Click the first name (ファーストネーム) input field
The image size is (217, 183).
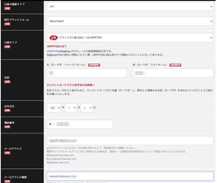pyautogui.click(x=87, y=73)
